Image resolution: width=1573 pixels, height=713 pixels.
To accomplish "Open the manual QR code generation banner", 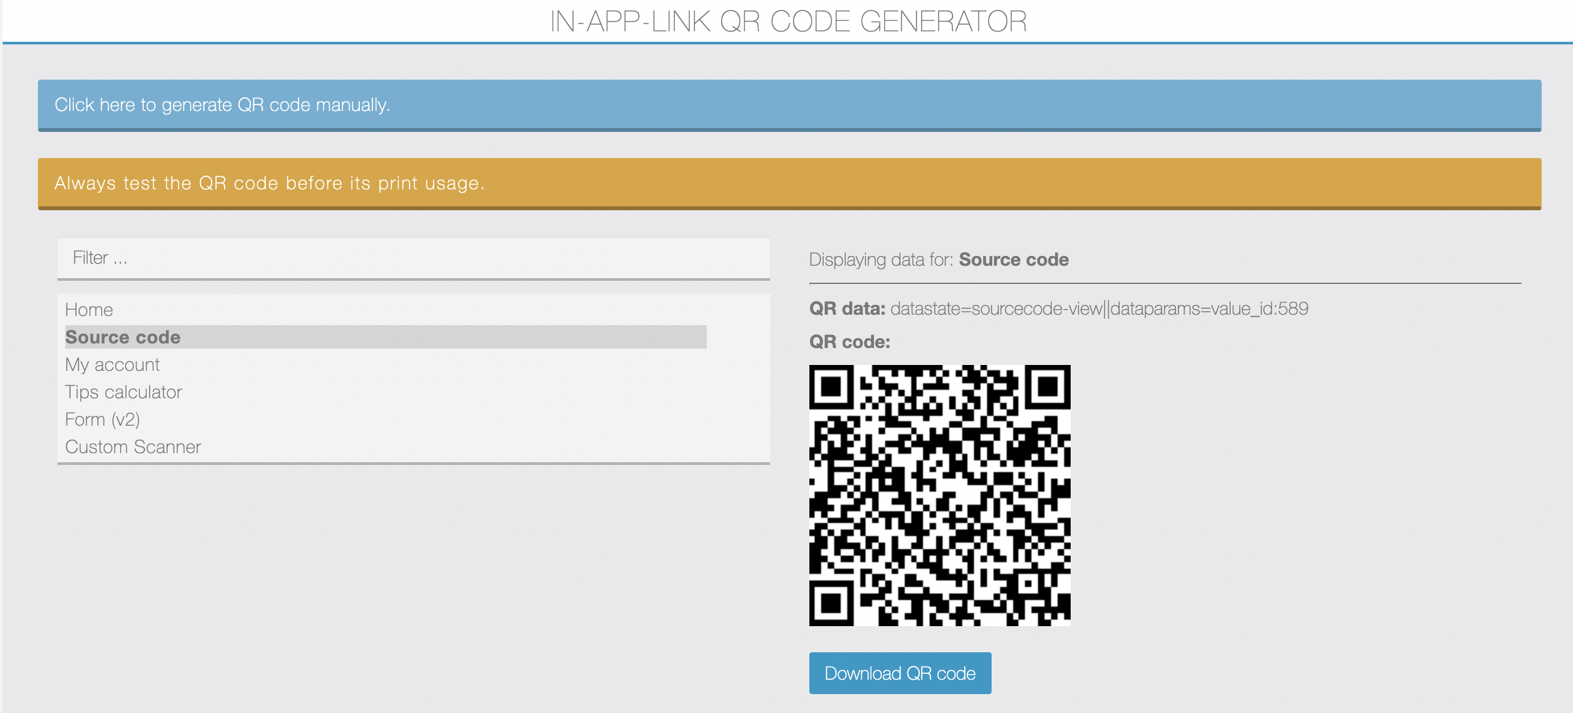I will click(x=789, y=105).
